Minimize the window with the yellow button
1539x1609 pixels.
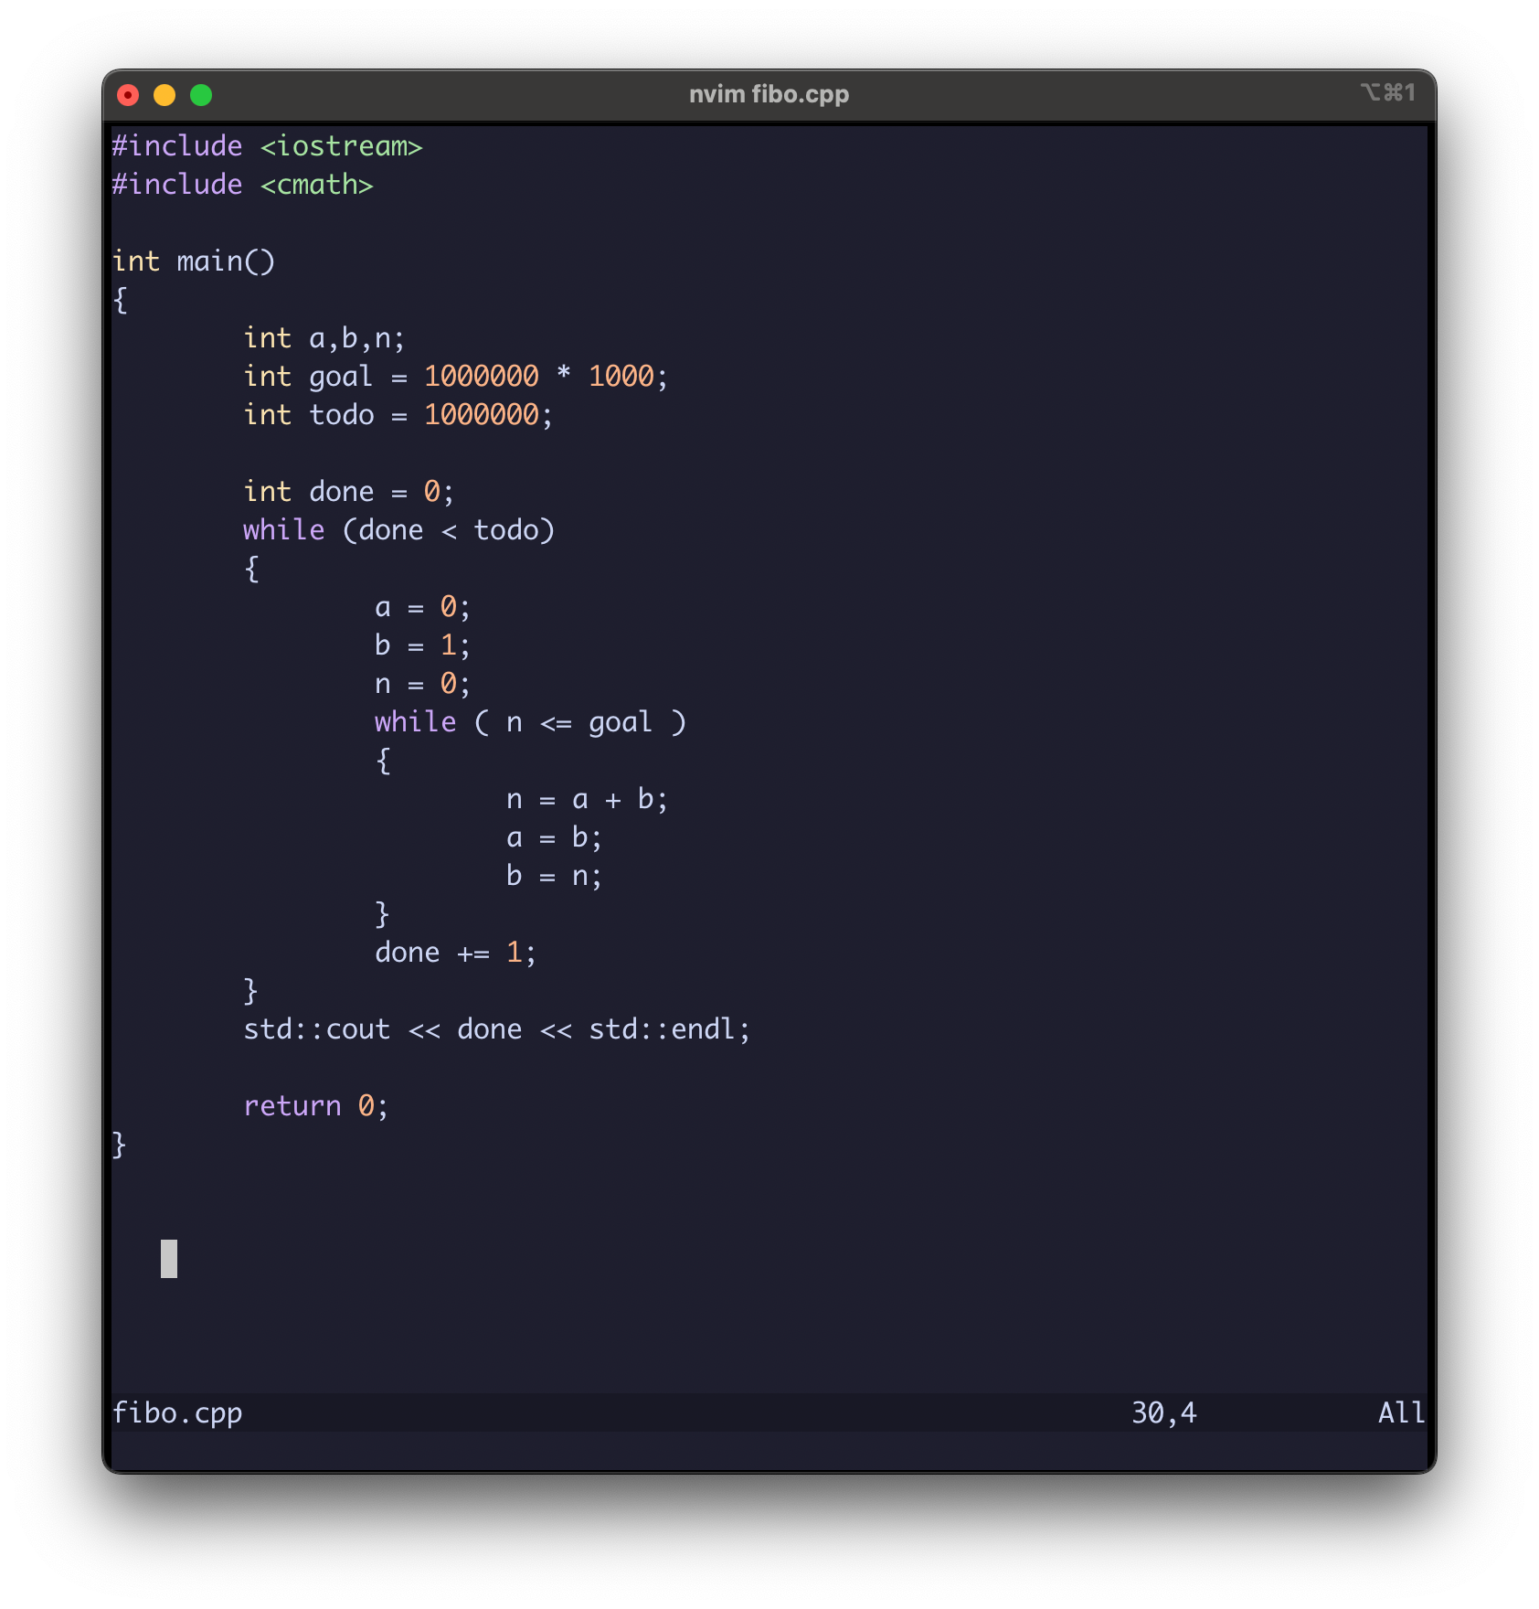[x=165, y=94]
